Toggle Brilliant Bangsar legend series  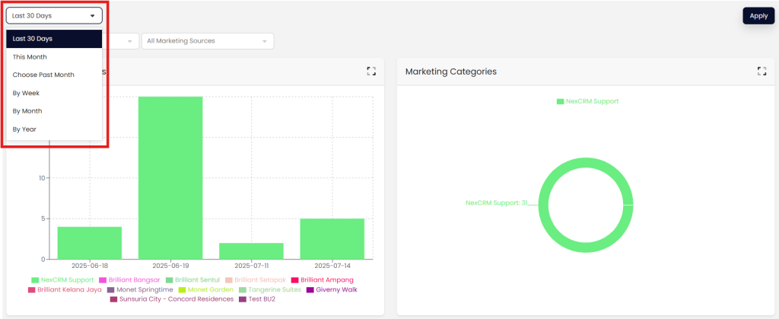point(132,279)
